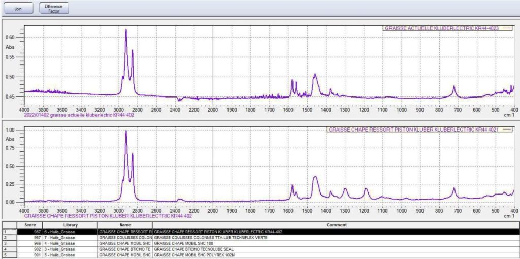
Task: Click top spectrum caption 2022/01402 graisse actuelle
Action: [x=79, y=115]
